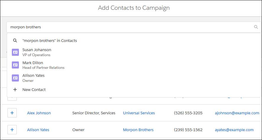Viewport: 262px width, 140px height.
Task: Open the Morpon Brothers account link
Action: pos(138,130)
